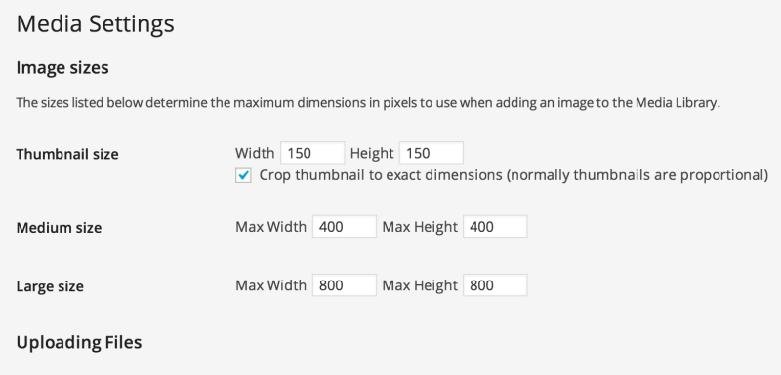Click the Thumbnail Height field showing 150
This screenshot has width=781, height=375.
(432, 153)
